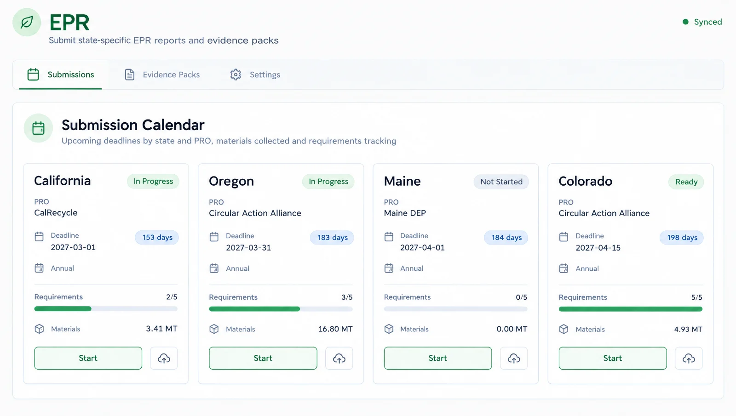Upload evidence for Oregon via cloud icon
The height and width of the screenshot is (416, 736).
coord(339,359)
